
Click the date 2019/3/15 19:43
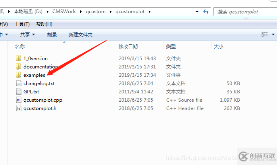pyautogui.click(x=137, y=58)
